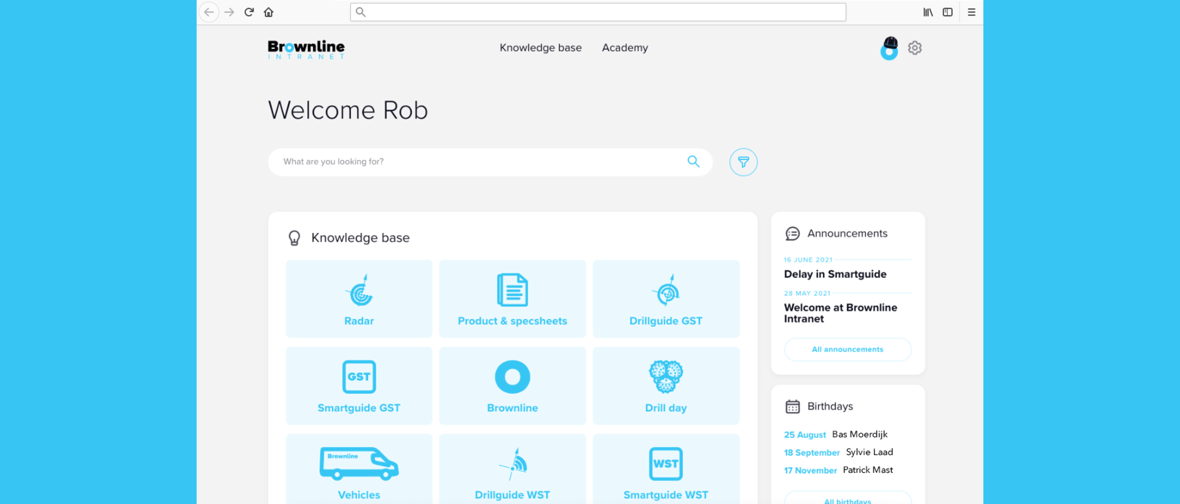Viewport: 1180px width, 504px height.
Task: Open the browser library icon
Action: coord(928,12)
